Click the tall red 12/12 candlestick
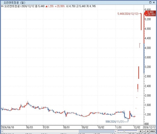The image size is (157, 134). coord(141,22)
